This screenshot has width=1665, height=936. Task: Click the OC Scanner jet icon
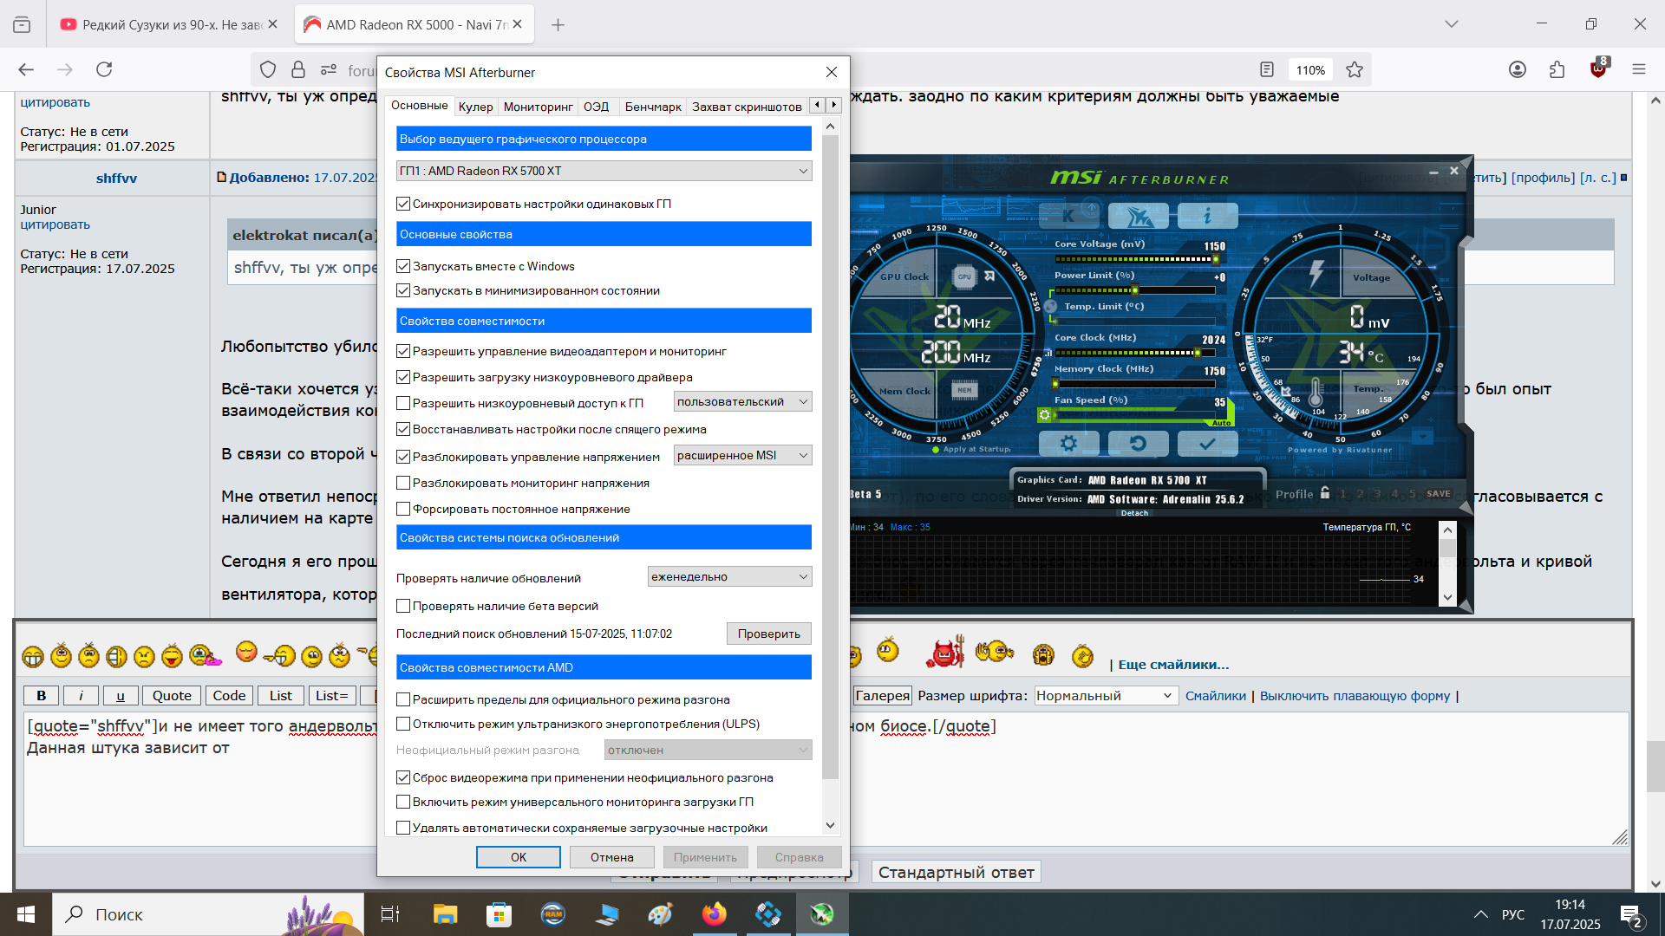tap(1138, 216)
